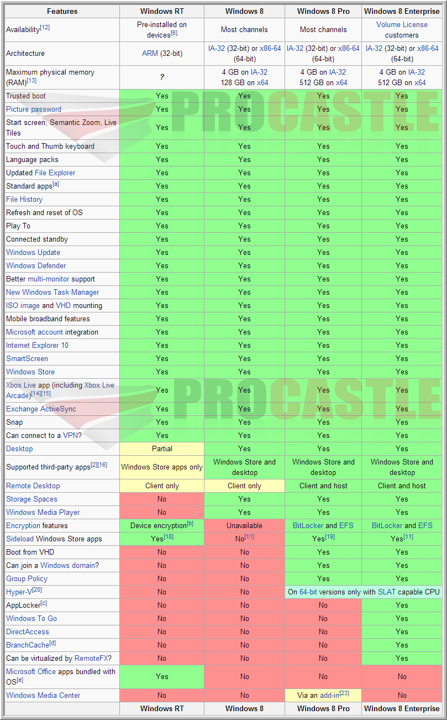Click the ARM architecture link

(x=150, y=54)
